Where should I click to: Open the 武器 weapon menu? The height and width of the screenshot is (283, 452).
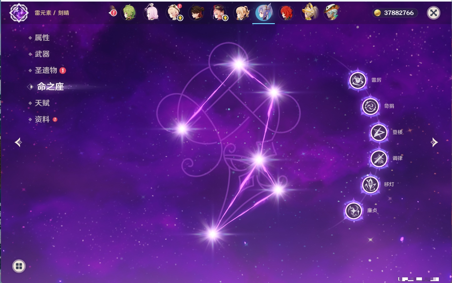click(x=42, y=54)
